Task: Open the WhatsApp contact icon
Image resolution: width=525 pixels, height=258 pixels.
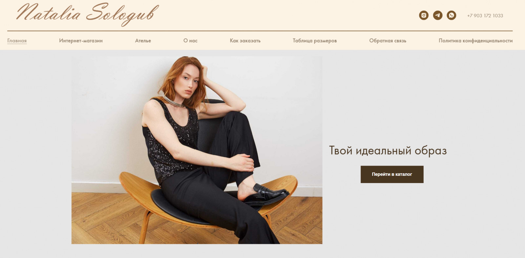Action: pyautogui.click(x=451, y=15)
